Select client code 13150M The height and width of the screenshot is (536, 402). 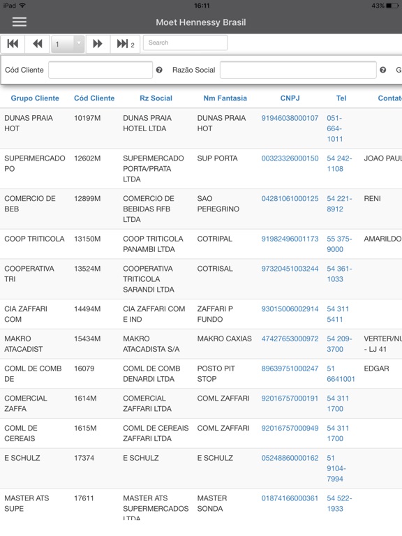pyautogui.click(x=87, y=239)
